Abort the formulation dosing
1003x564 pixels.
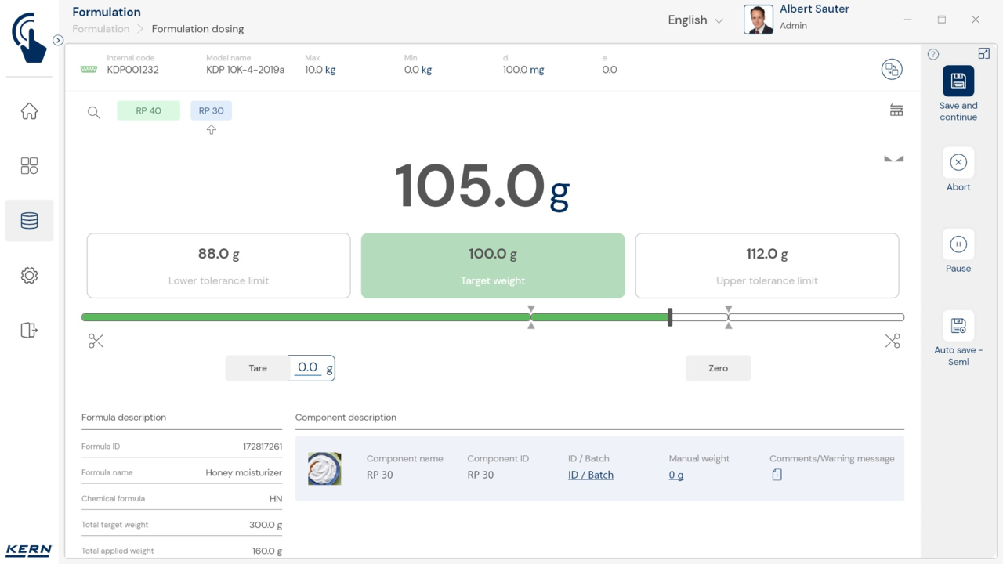click(958, 162)
